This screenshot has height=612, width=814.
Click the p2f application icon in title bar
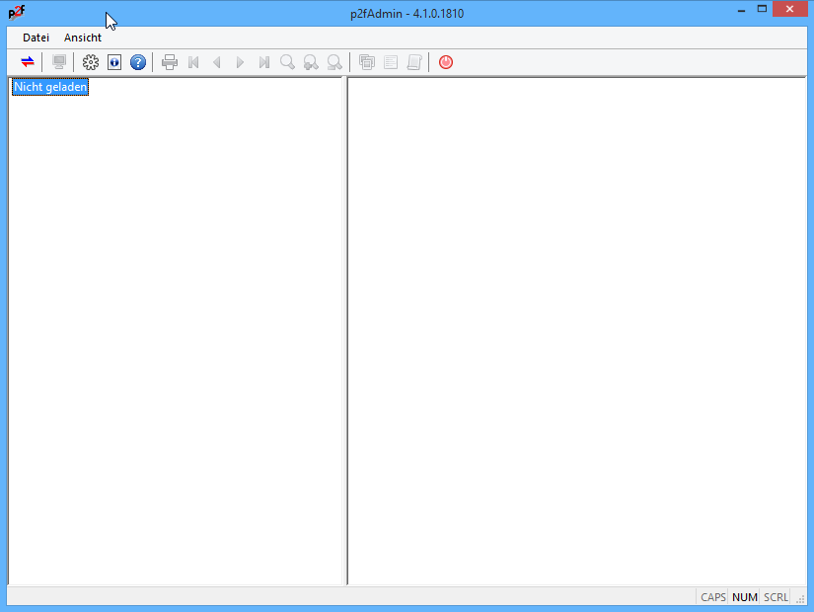(x=17, y=13)
